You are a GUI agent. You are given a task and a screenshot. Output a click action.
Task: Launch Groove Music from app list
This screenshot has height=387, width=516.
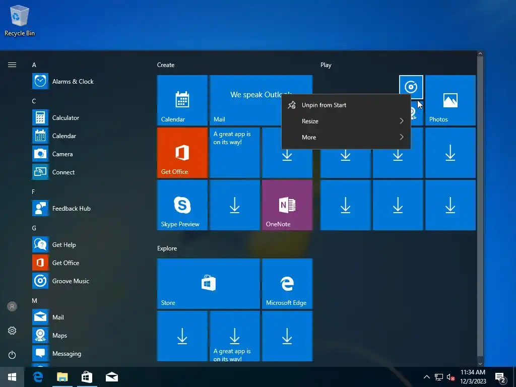point(60,281)
